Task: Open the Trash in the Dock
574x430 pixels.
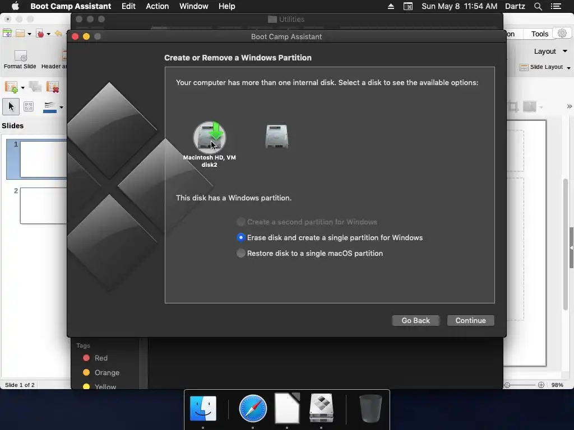Action: click(x=371, y=408)
